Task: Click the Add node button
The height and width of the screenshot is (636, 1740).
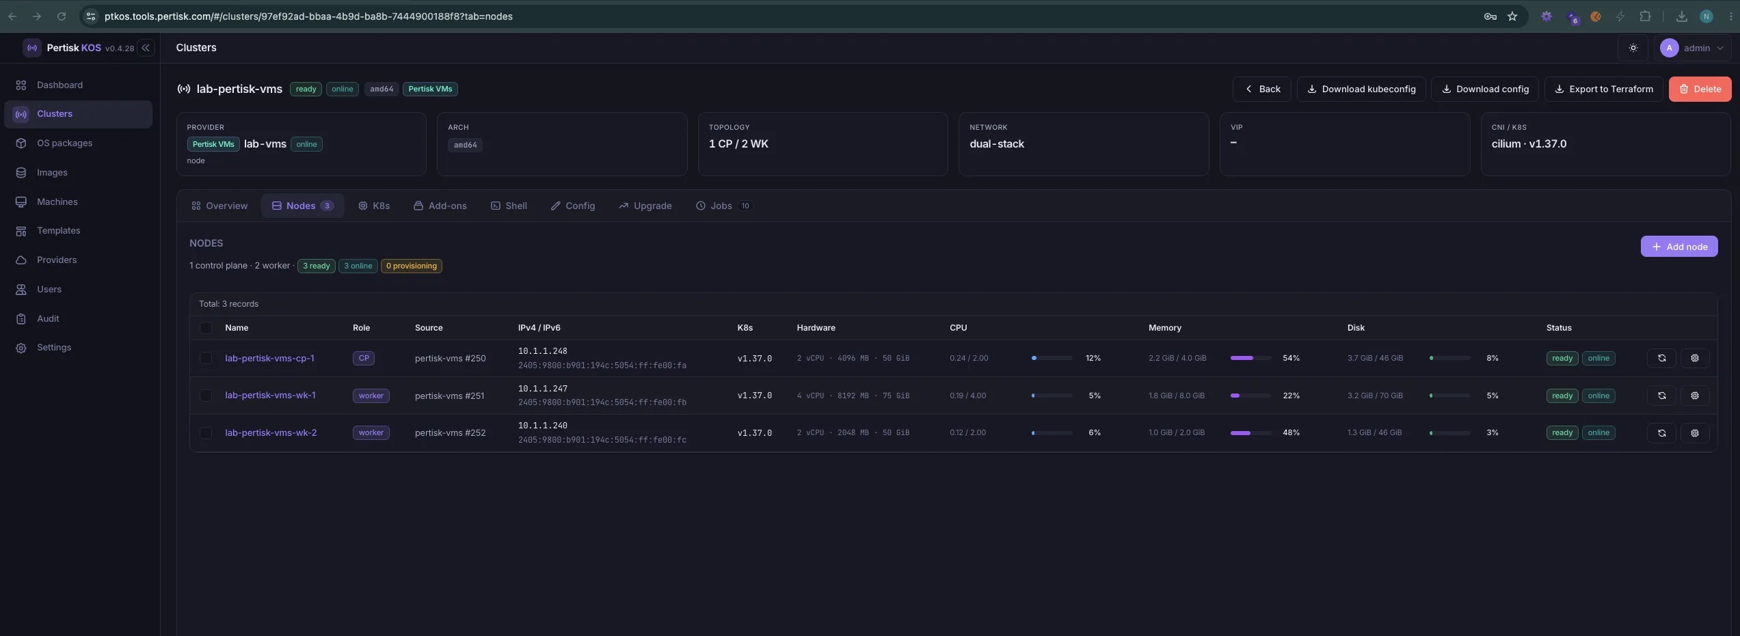Action: pos(1678,247)
